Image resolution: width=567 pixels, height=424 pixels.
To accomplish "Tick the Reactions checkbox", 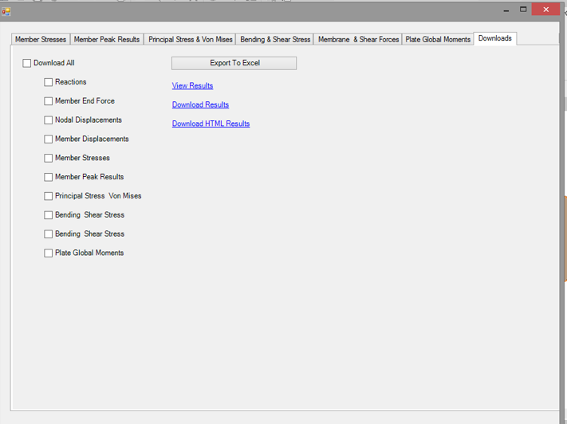I will pyautogui.click(x=49, y=83).
